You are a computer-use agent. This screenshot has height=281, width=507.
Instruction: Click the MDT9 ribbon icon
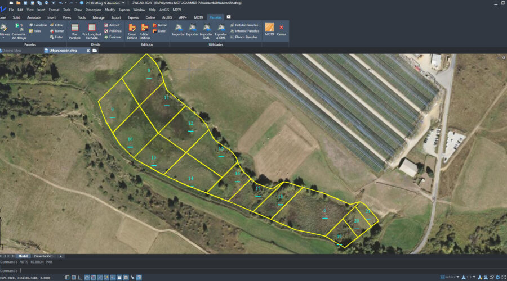[269, 29]
